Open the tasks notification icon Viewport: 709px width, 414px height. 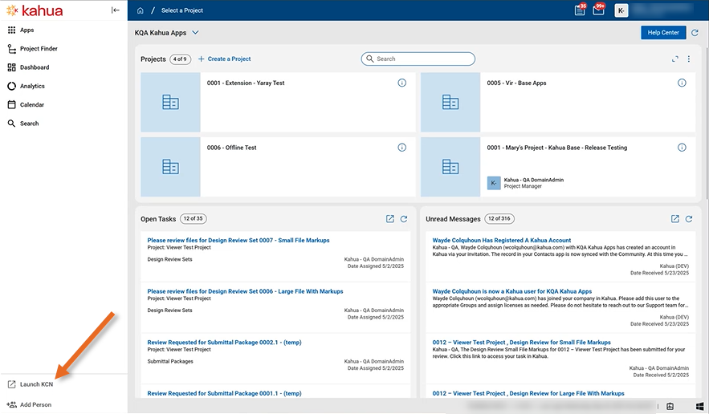[x=580, y=10]
